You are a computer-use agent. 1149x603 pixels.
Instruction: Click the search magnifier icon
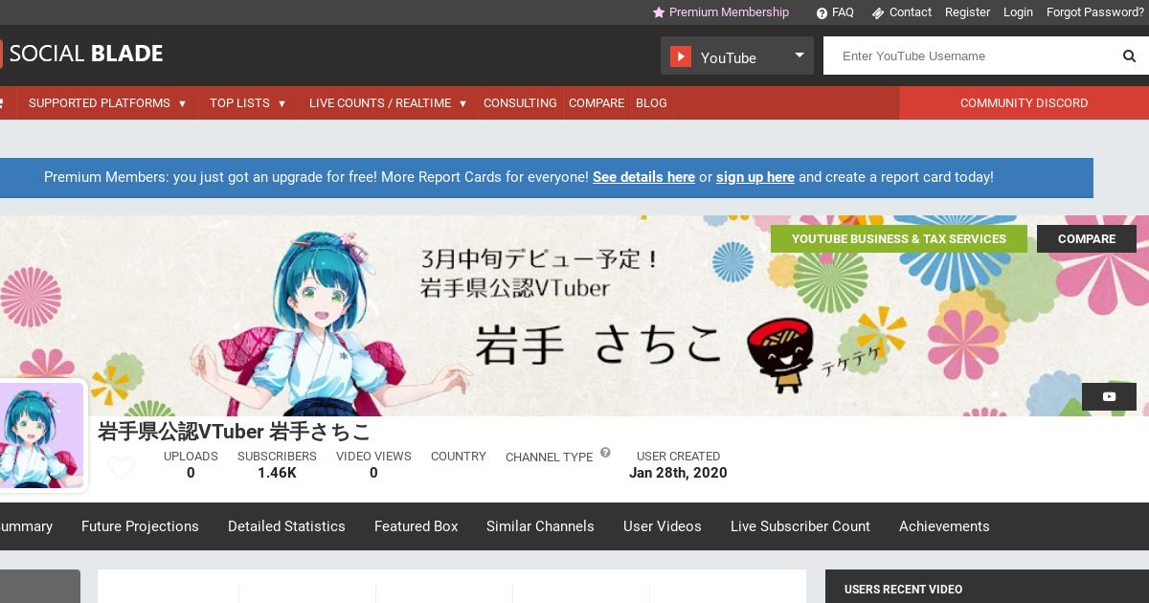point(1129,56)
